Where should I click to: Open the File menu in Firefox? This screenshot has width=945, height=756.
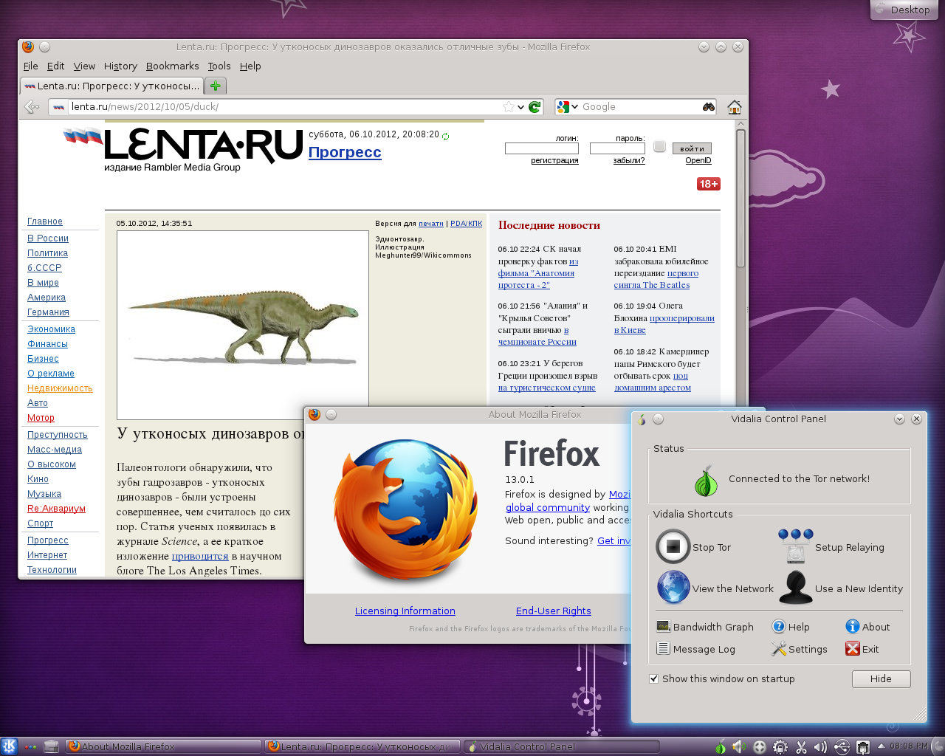[x=30, y=66]
